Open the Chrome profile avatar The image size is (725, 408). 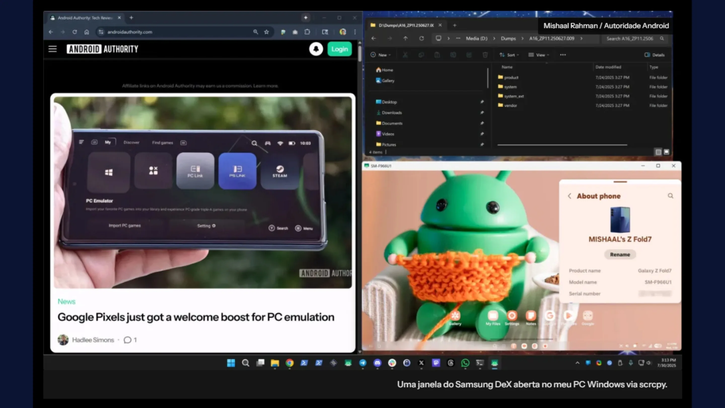[343, 32]
